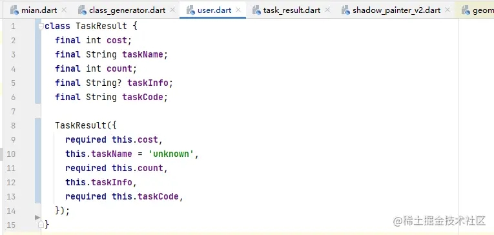The width and height of the screenshot is (494, 235).
Task: Close the class_generator.dart tab
Action: click(172, 10)
